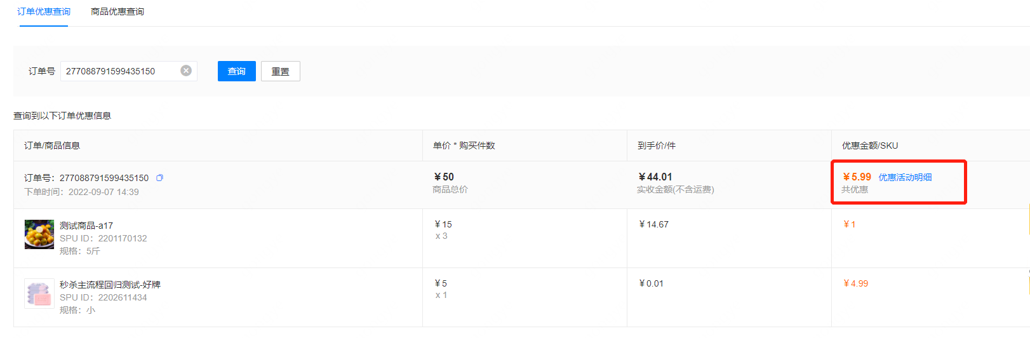Click the 测试商品-a17 fruit thumbnail
Viewport: 1030px width, 338px height.
(39, 234)
